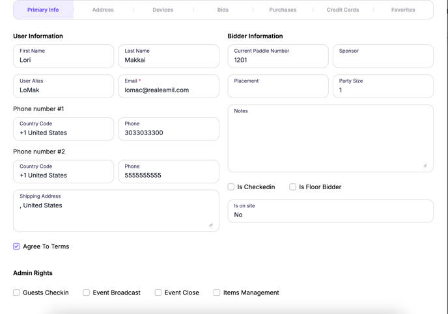The width and height of the screenshot is (448, 314).
Task: Expand Country Code for Phone number #1
Action: pos(63,129)
